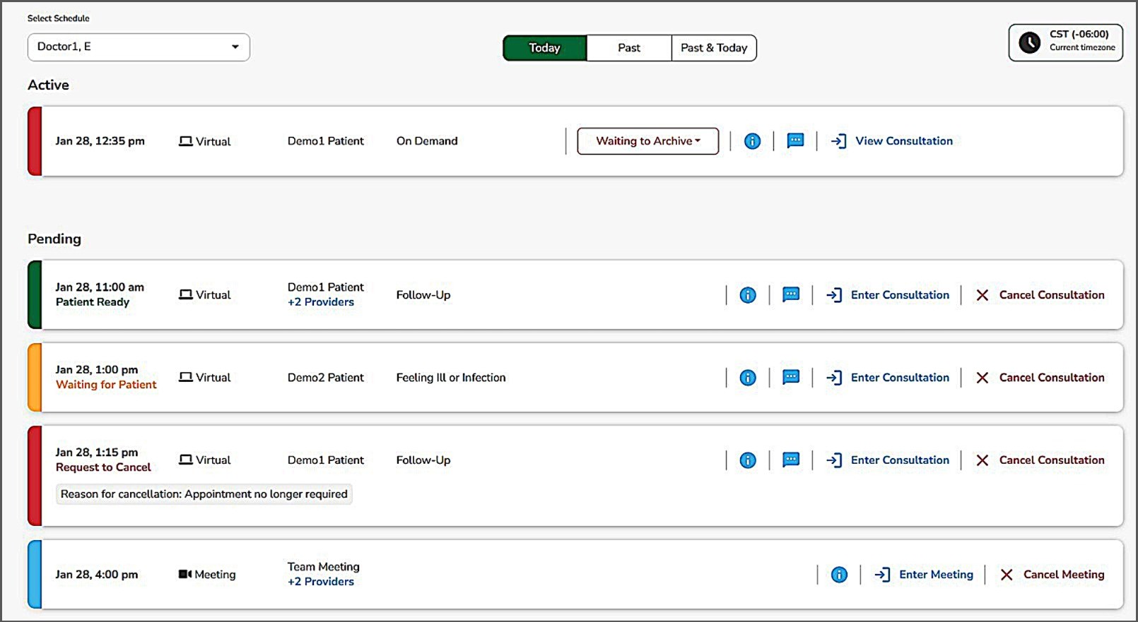Select the Past & Today tab
This screenshot has width=1138, height=622.
(713, 48)
